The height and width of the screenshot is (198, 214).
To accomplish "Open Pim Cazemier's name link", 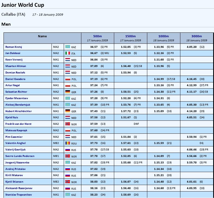I will point(14,137).
